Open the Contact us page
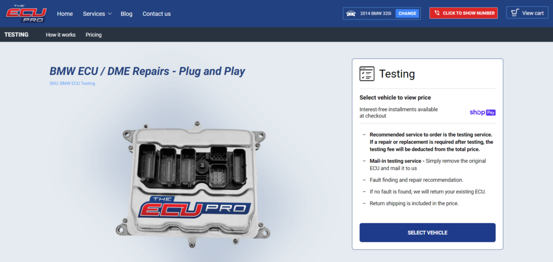The width and height of the screenshot is (553, 262). coord(157,14)
